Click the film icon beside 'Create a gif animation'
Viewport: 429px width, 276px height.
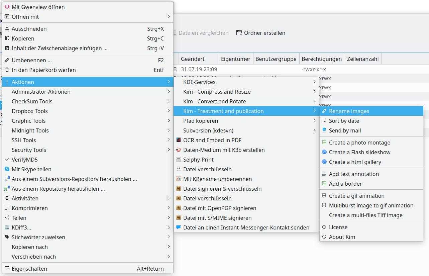pos(324,196)
